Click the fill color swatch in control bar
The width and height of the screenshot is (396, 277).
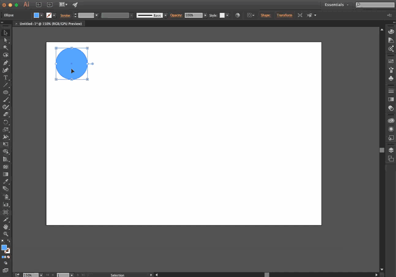(x=36, y=15)
